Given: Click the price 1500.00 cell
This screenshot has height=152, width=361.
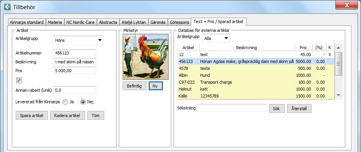Looking at the screenshot, I should coord(304,96).
